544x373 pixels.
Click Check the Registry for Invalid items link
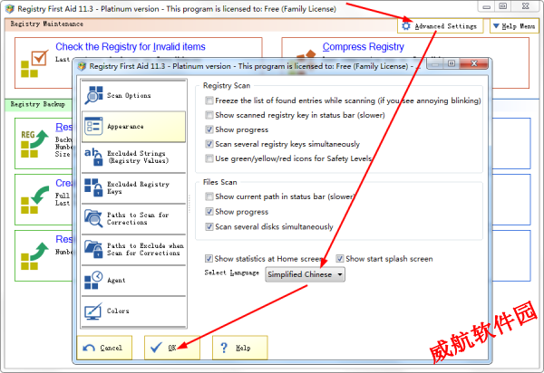[131, 47]
